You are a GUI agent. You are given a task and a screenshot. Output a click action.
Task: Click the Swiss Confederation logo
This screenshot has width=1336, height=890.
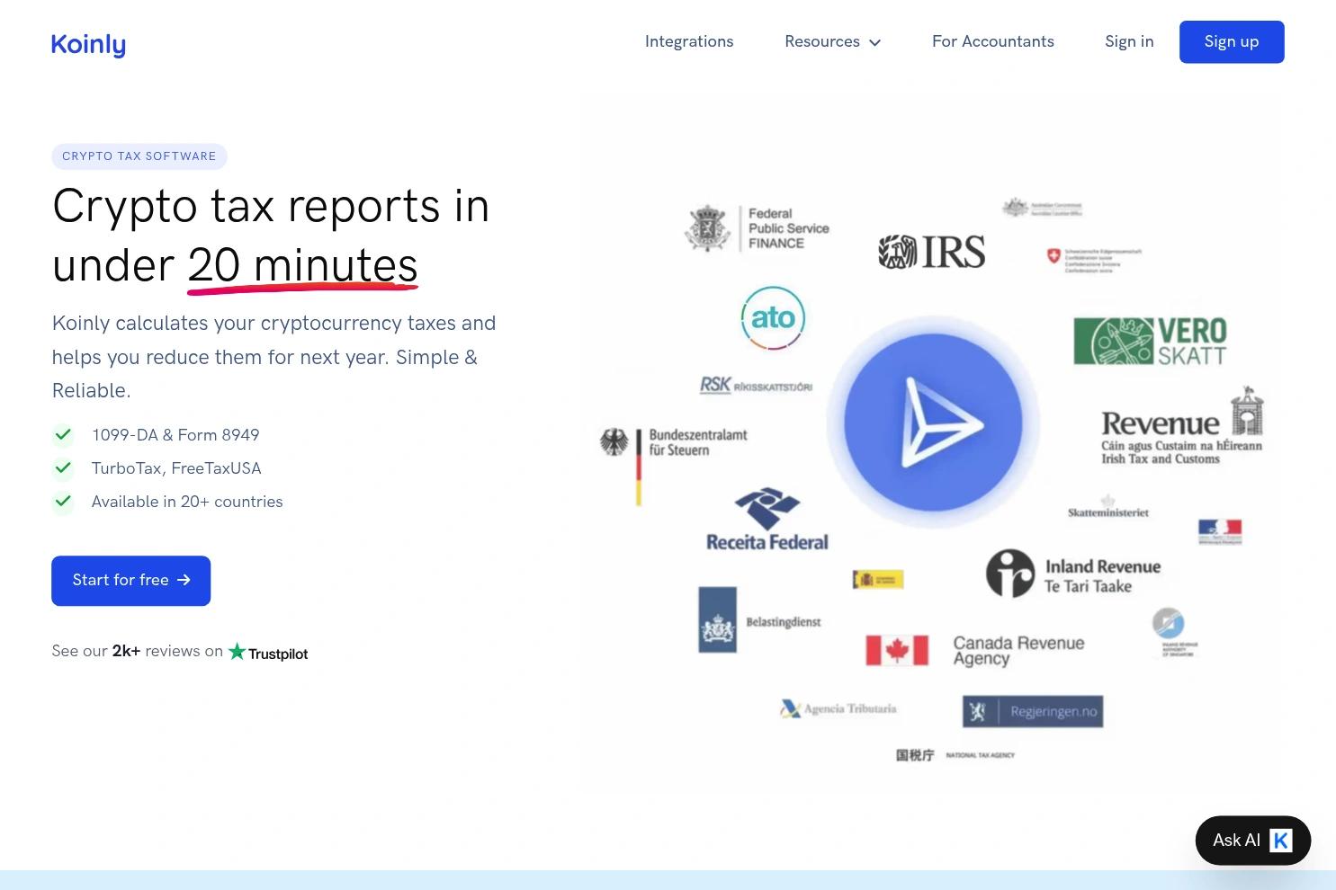[x=1094, y=260]
